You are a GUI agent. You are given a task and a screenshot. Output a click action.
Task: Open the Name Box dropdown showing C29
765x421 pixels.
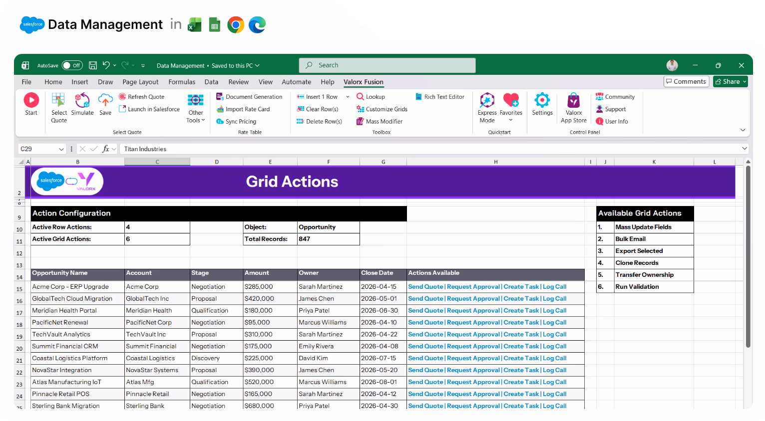coord(62,149)
